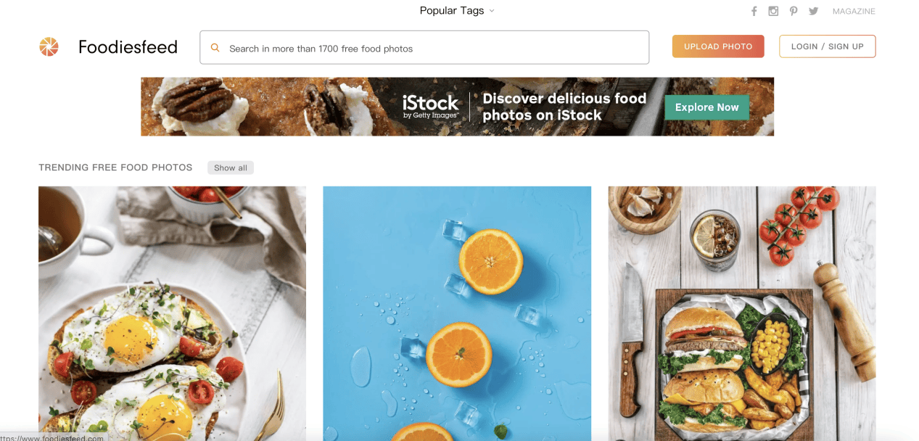Expand the Popular Tags dropdown

[x=452, y=11]
